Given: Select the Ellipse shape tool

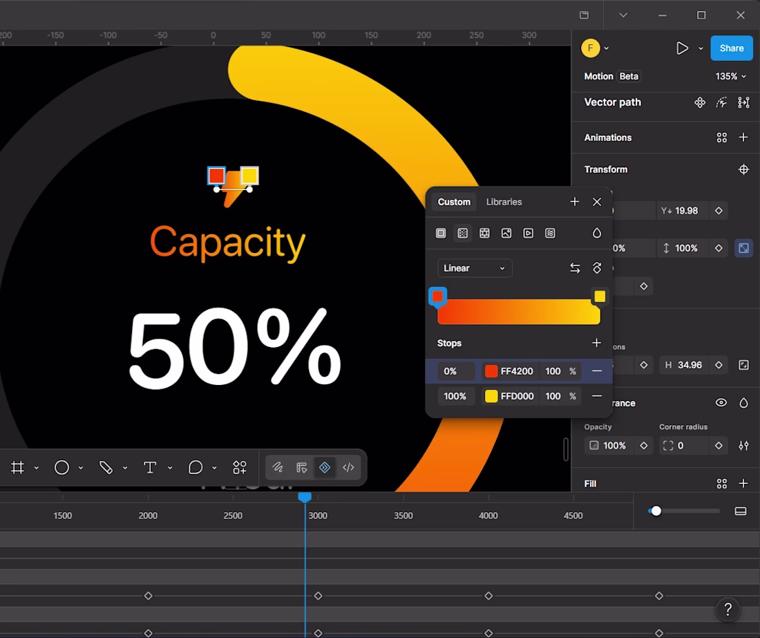Looking at the screenshot, I should tap(61, 467).
